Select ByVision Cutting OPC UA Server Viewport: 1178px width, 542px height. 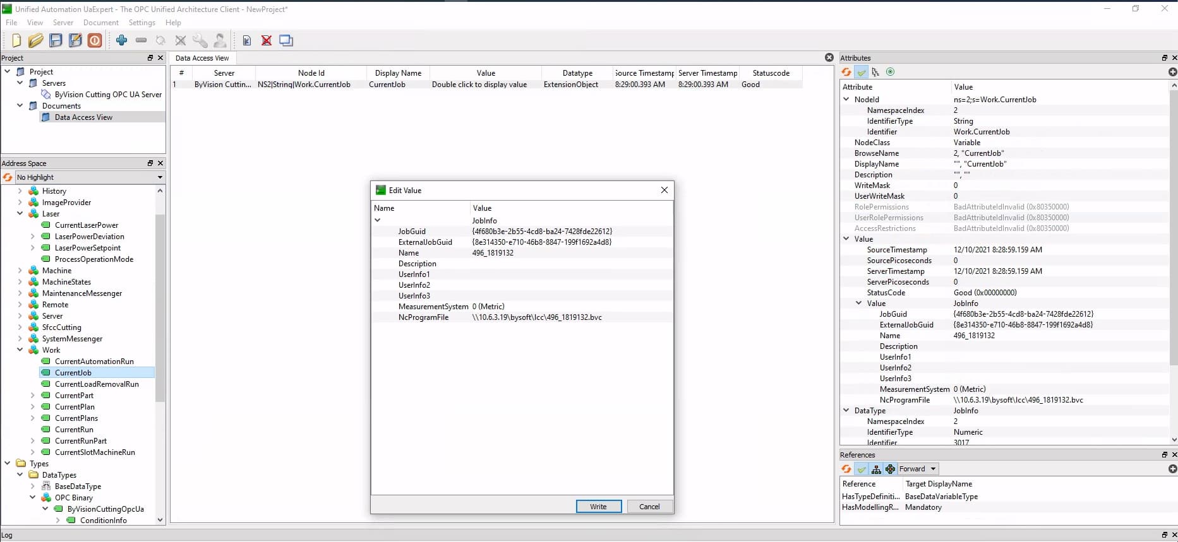(x=108, y=95)
